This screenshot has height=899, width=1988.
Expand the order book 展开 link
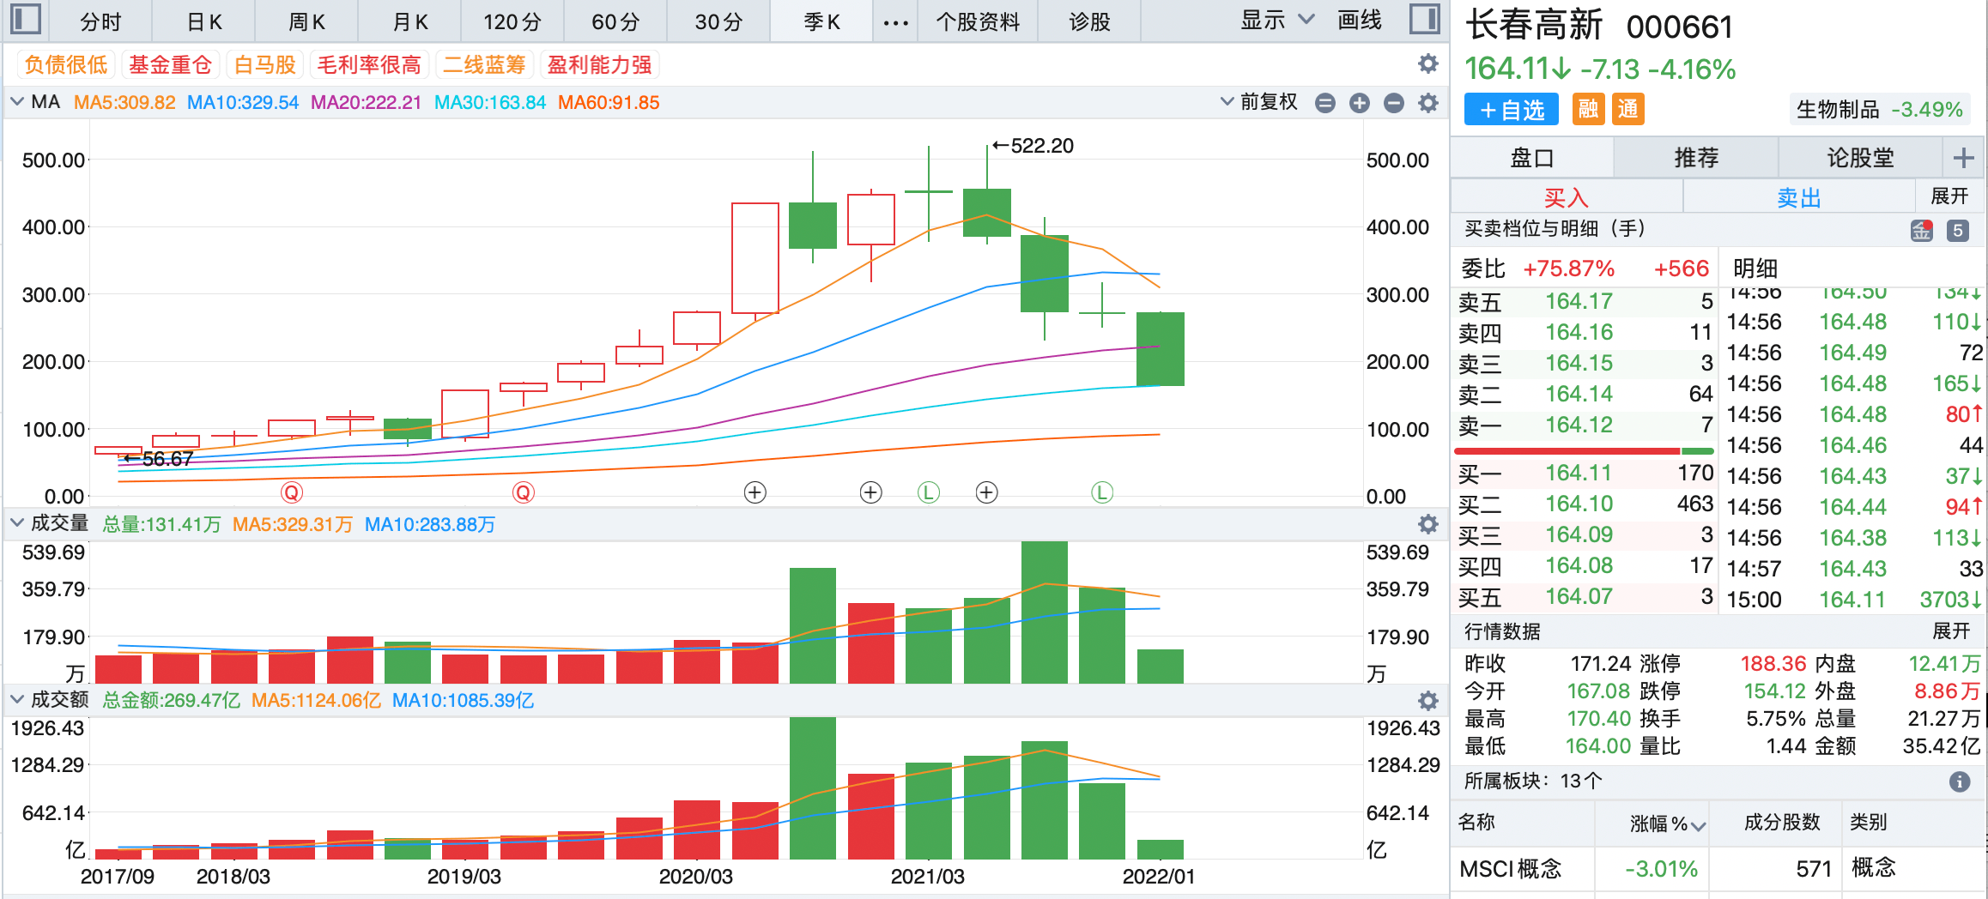[1949, 196]
